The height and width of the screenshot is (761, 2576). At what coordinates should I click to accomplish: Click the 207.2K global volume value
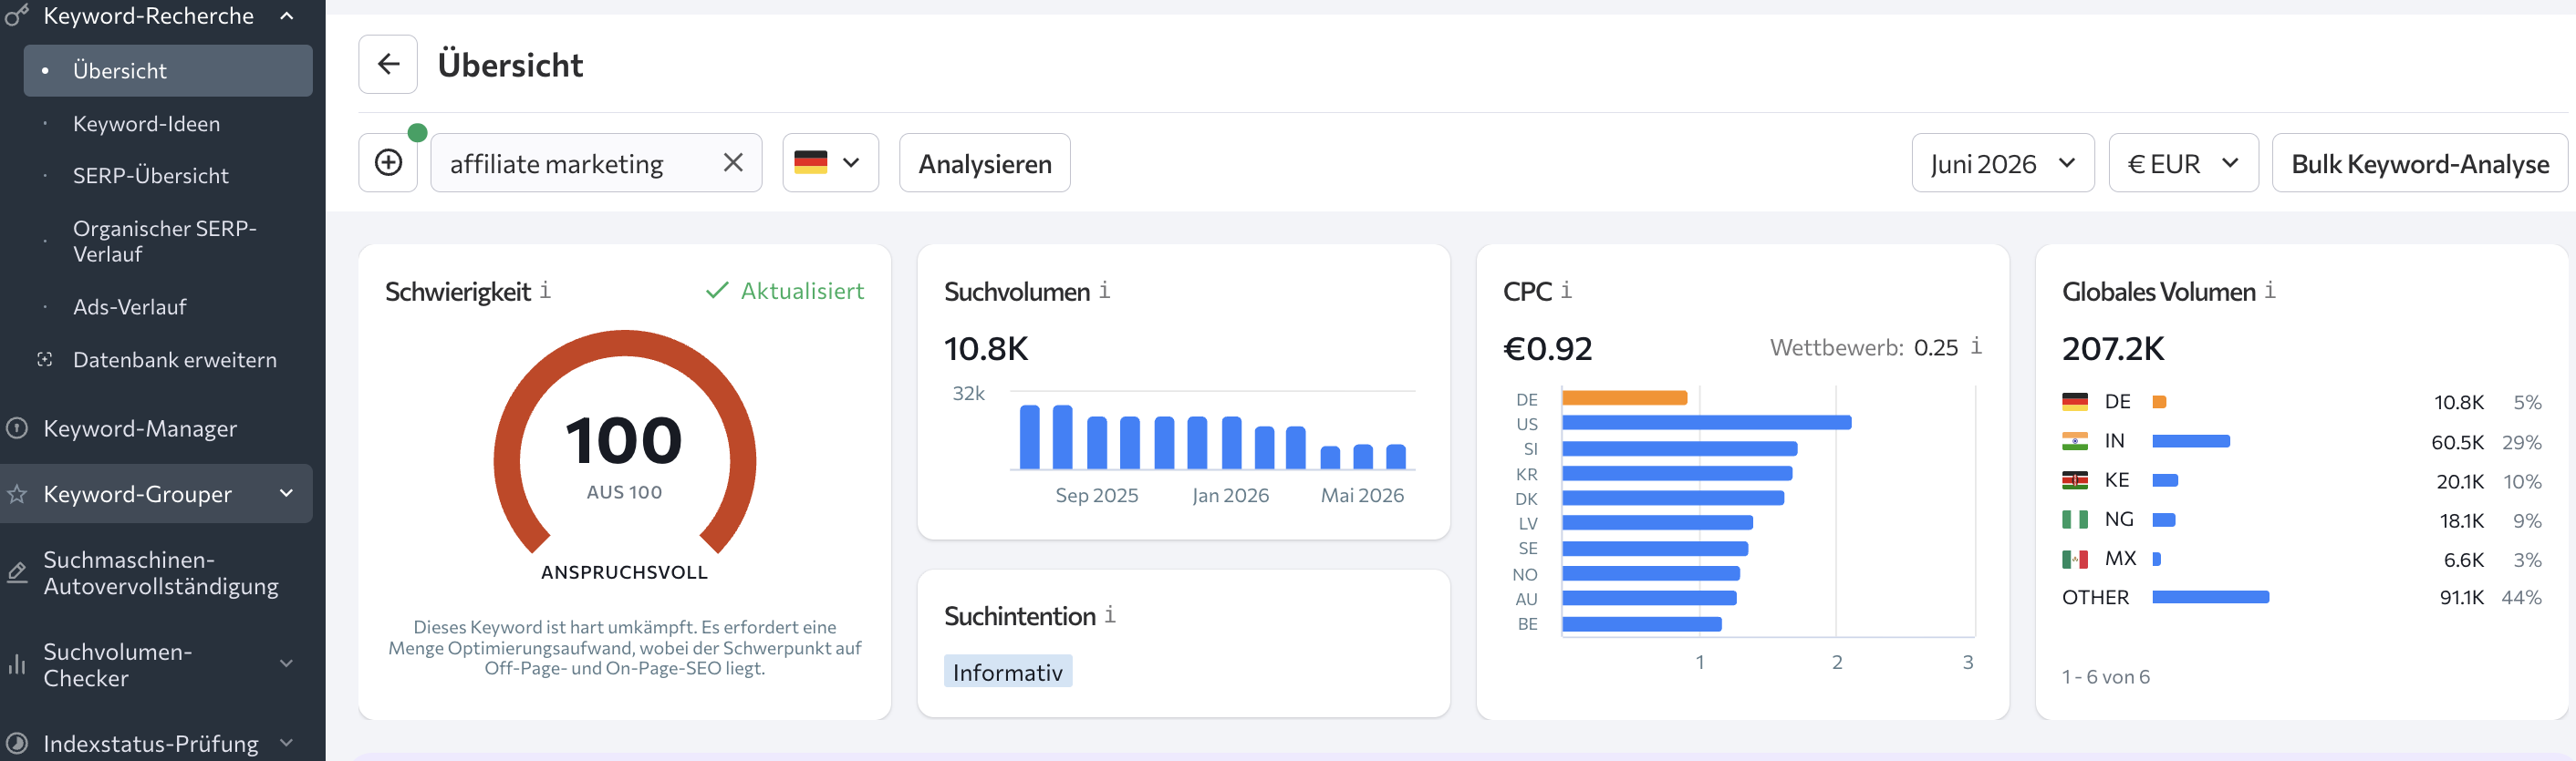click(2113, 348)
